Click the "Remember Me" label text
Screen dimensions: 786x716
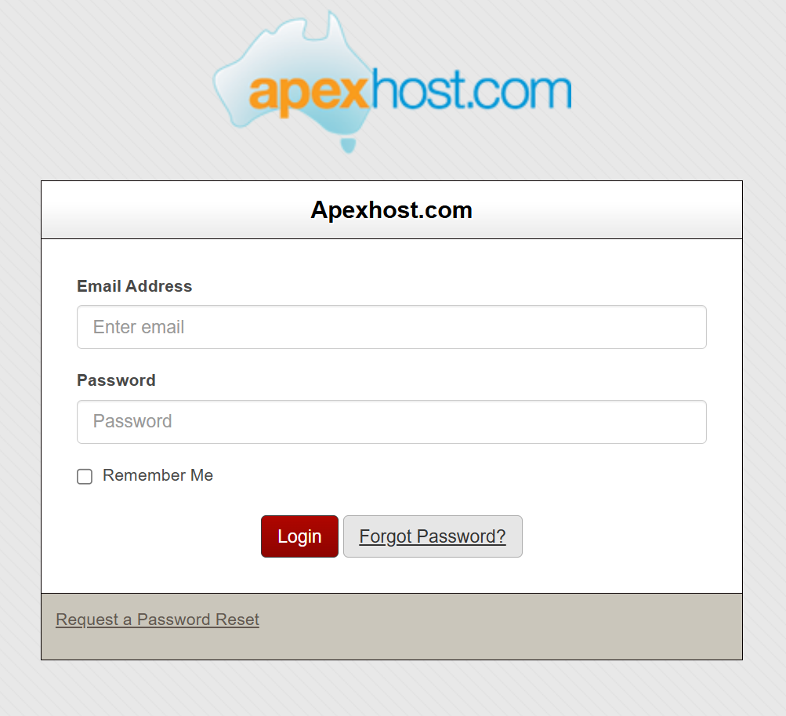tap(158, 475)
